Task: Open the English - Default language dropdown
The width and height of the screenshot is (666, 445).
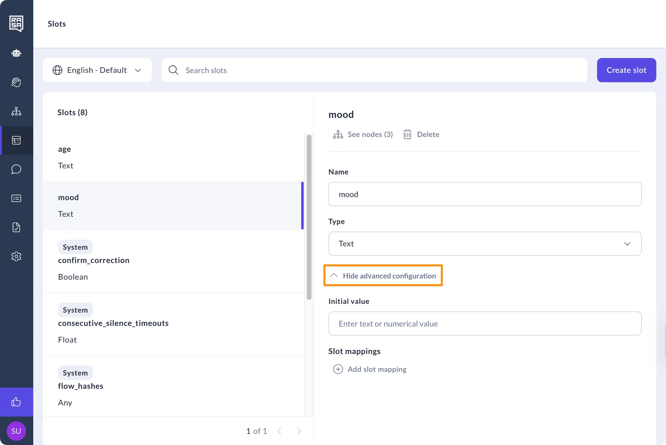Action: (x=97, y=70)
